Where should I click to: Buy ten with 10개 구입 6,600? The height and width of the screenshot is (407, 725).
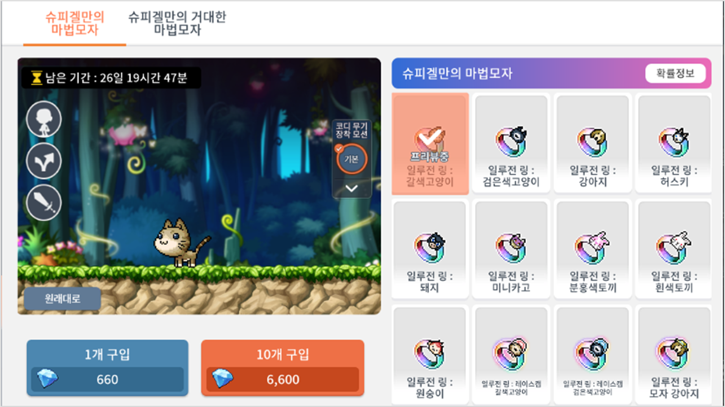click(283, 367)
